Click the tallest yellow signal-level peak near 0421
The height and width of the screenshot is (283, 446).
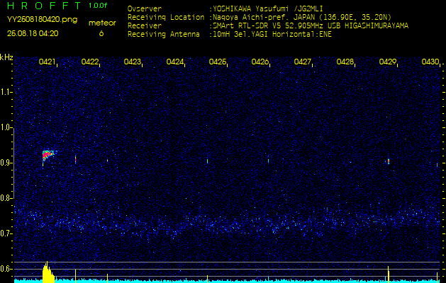click(47, 272)
